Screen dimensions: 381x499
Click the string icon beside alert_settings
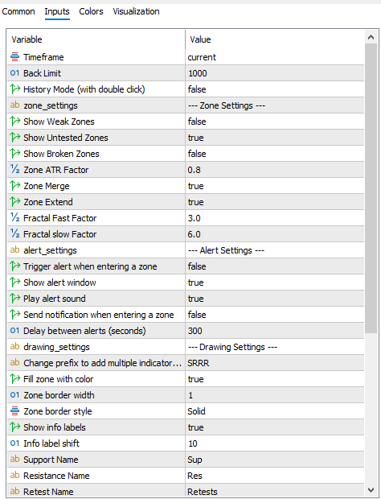[15, 249]
